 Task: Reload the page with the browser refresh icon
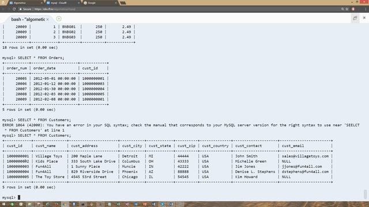(14, 9)
